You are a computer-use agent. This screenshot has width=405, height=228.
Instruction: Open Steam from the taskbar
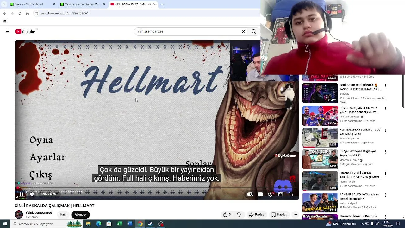pos(150,224)
